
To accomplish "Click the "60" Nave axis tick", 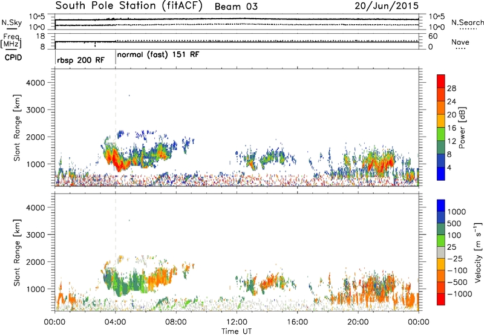I will click(433, 36).
